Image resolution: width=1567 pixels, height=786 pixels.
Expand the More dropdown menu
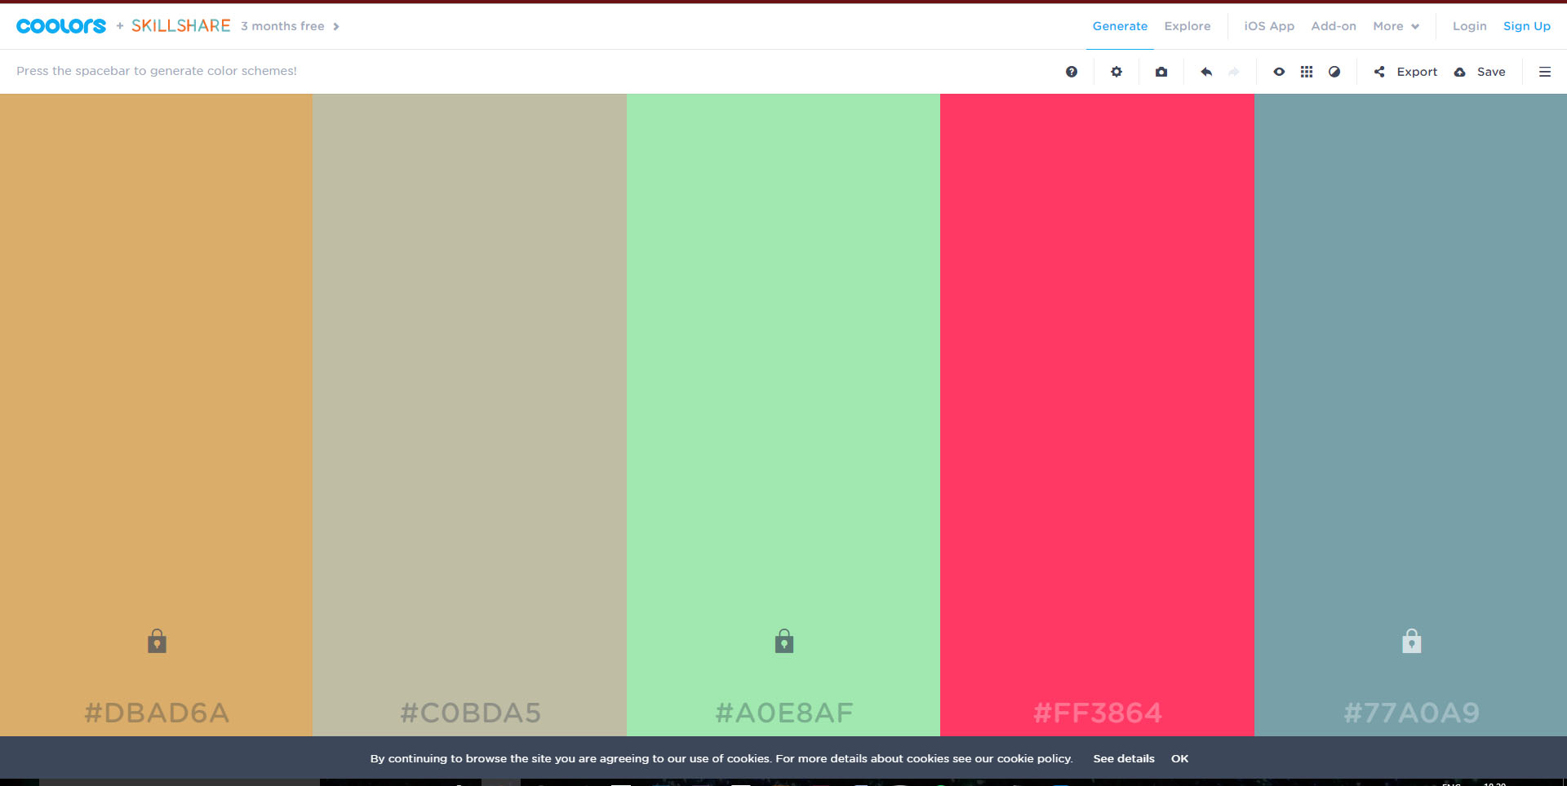click(x=1396, y=26)
